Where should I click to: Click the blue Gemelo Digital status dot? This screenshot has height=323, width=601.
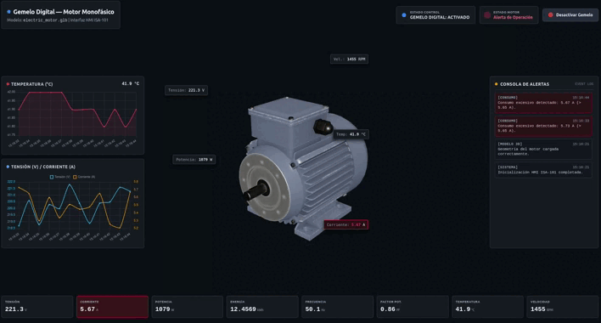pyautogui.click(x=403, y=15)
